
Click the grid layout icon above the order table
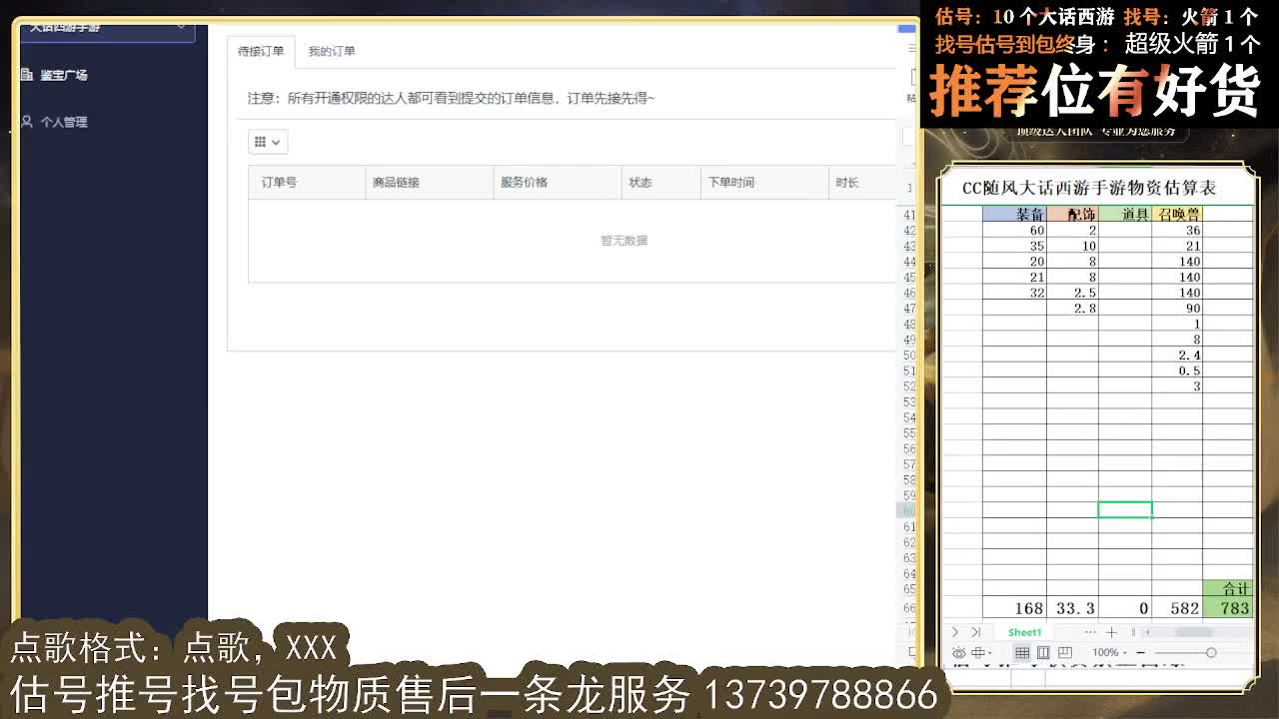pyautogui.click(x=261, y=142)
